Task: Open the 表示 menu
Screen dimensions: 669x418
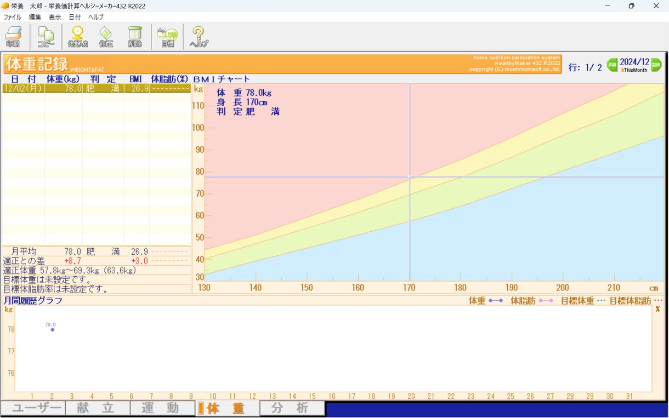Action: 55,17
